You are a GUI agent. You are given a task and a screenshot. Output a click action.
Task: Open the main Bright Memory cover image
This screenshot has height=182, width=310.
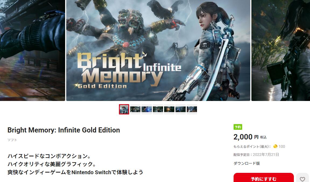coord(158,50)
